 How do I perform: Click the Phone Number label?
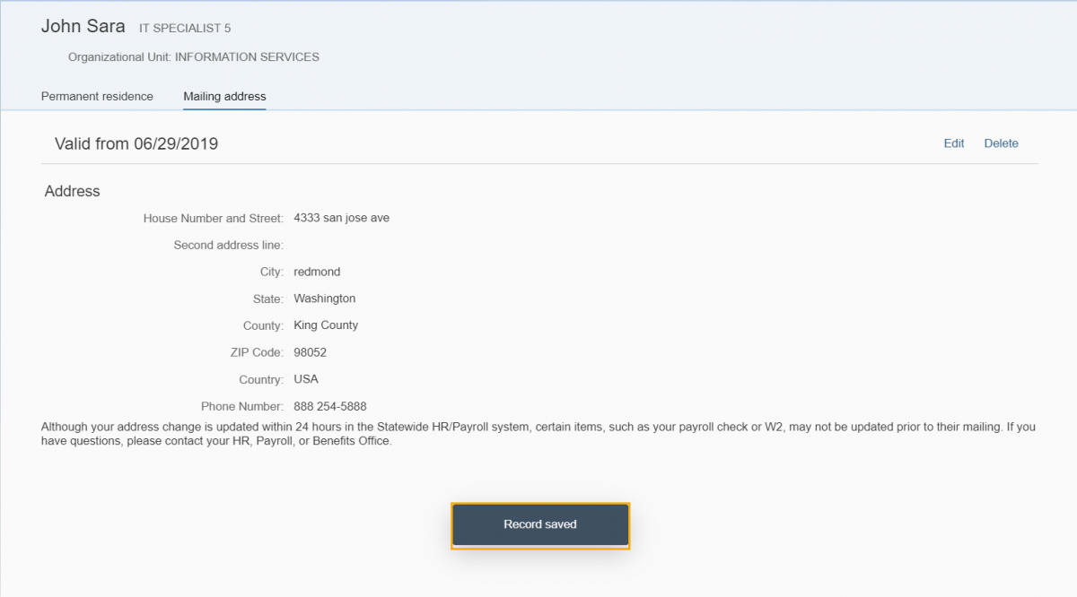coord(242,406)
